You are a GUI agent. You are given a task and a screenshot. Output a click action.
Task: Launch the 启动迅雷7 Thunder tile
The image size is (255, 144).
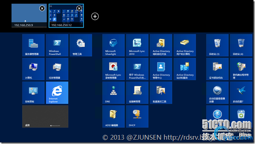click(x=241, y=93)
